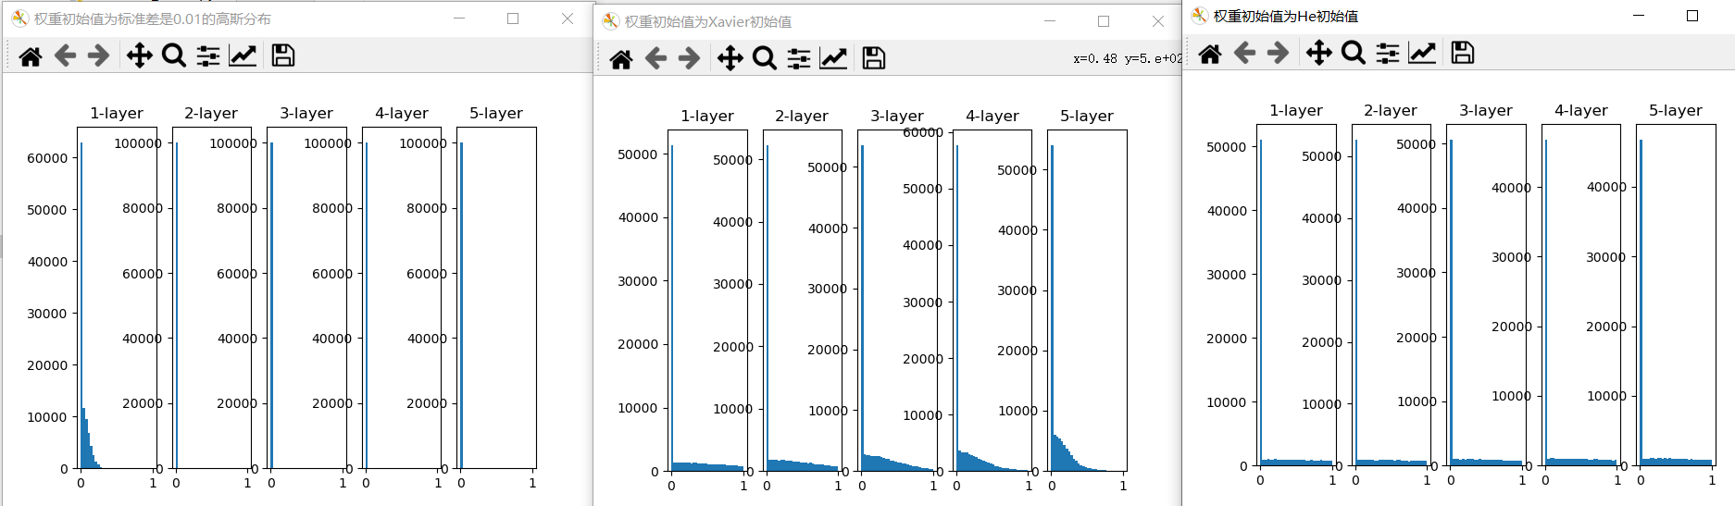Screen dimensions: 1735x506
Task: Minimize the He window
Action: (x=1639, y=16)
